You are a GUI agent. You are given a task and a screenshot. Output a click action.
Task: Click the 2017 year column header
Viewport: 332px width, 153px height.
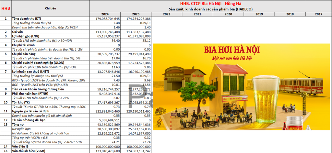coord(318,14)
